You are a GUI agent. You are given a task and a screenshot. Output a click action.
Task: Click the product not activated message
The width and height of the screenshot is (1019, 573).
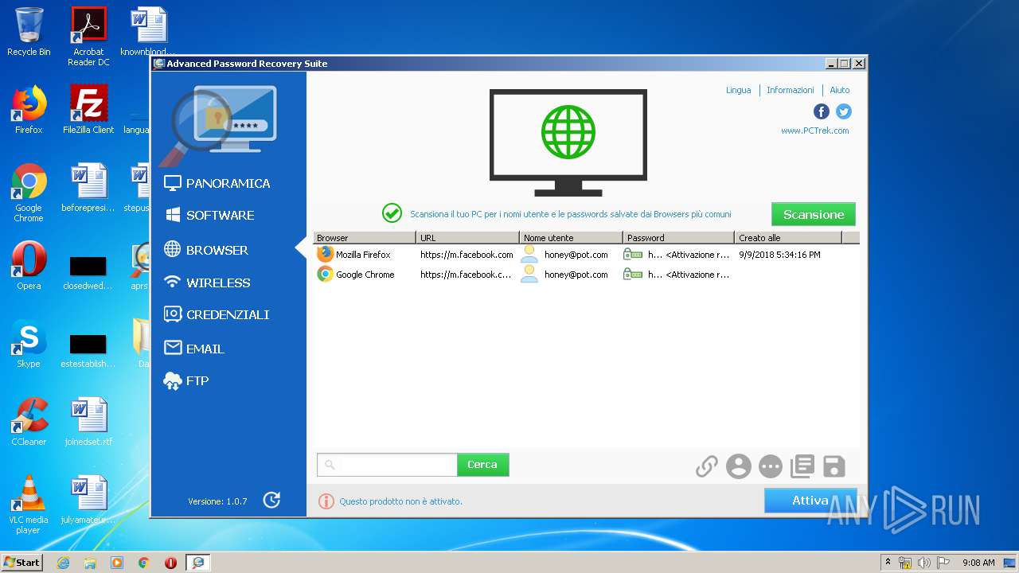[400, 501]
